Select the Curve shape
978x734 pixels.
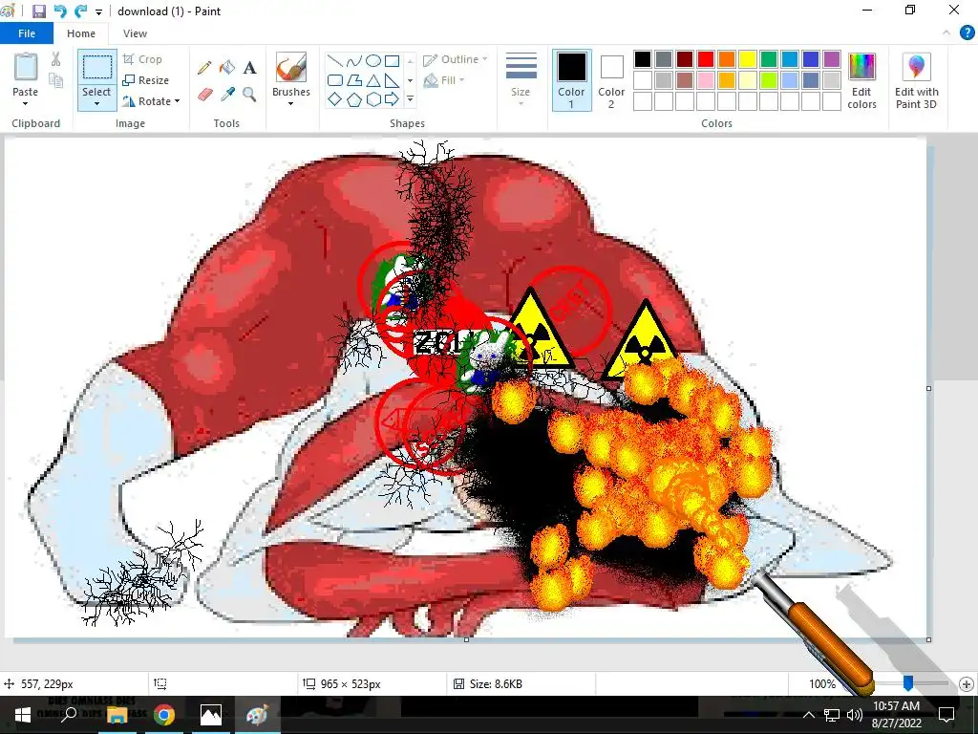tap(354, 60)
